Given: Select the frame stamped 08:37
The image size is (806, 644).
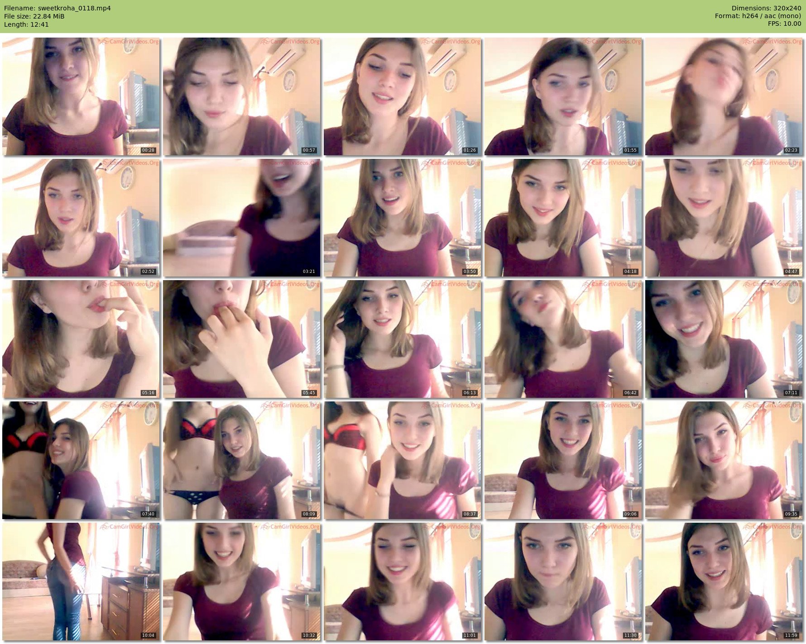Looking at the screenshot, I should pyautogui.click(x=403, y=460).
